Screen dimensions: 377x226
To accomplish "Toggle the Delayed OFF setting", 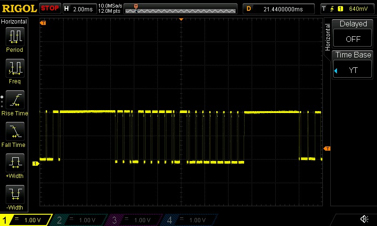I will (353, 32).
